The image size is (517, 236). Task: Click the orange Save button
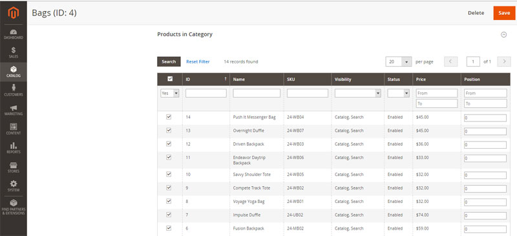(504, 13)
